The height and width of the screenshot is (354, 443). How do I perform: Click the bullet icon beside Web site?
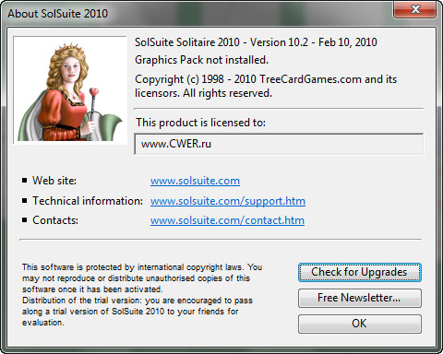point(25,181)
